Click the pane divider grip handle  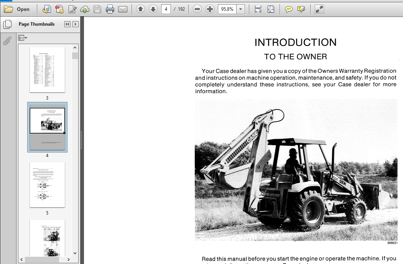81,140
